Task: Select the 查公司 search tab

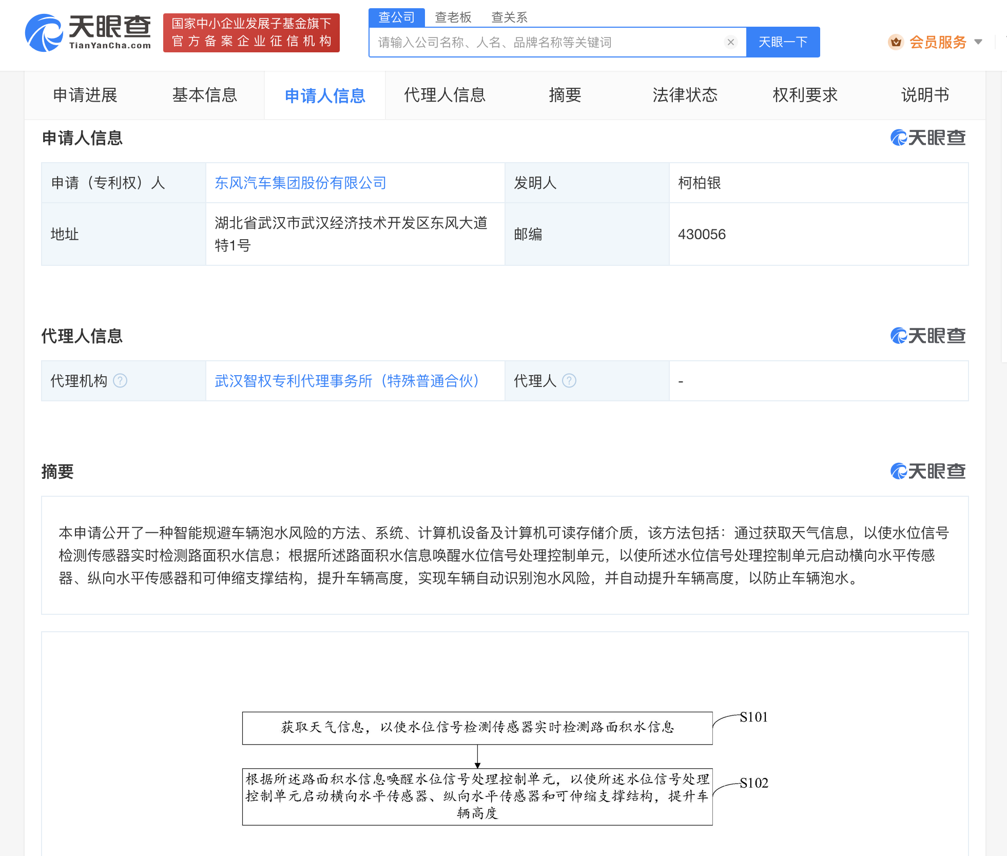Action: 397,17
